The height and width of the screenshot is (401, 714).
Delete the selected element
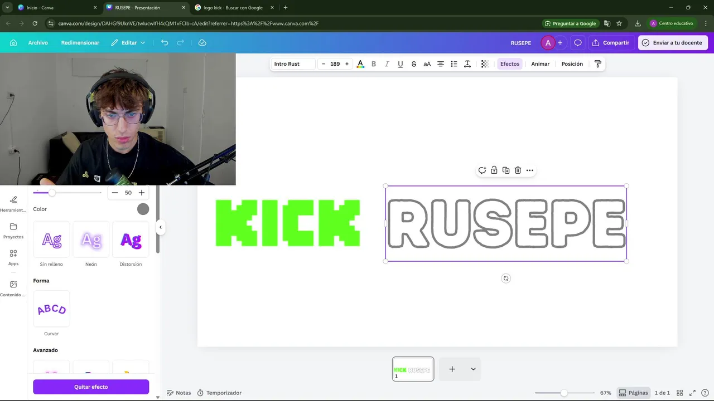[x=518, y=170]
